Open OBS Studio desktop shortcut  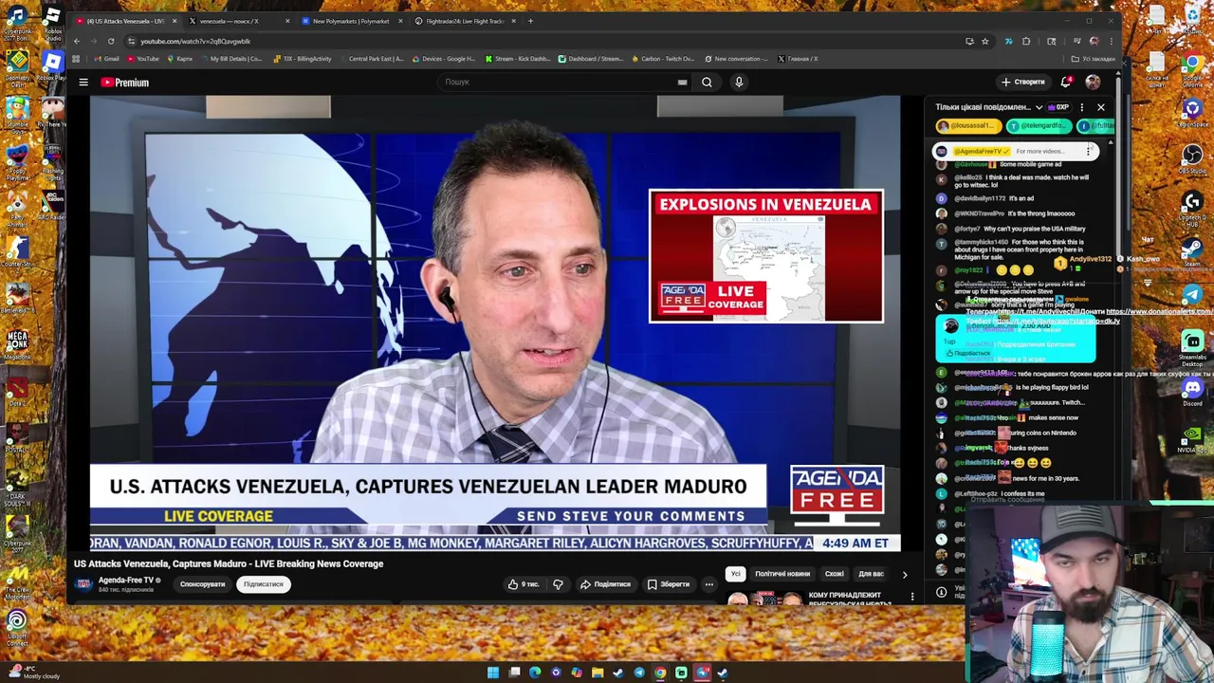click(x=1192, y=157)
